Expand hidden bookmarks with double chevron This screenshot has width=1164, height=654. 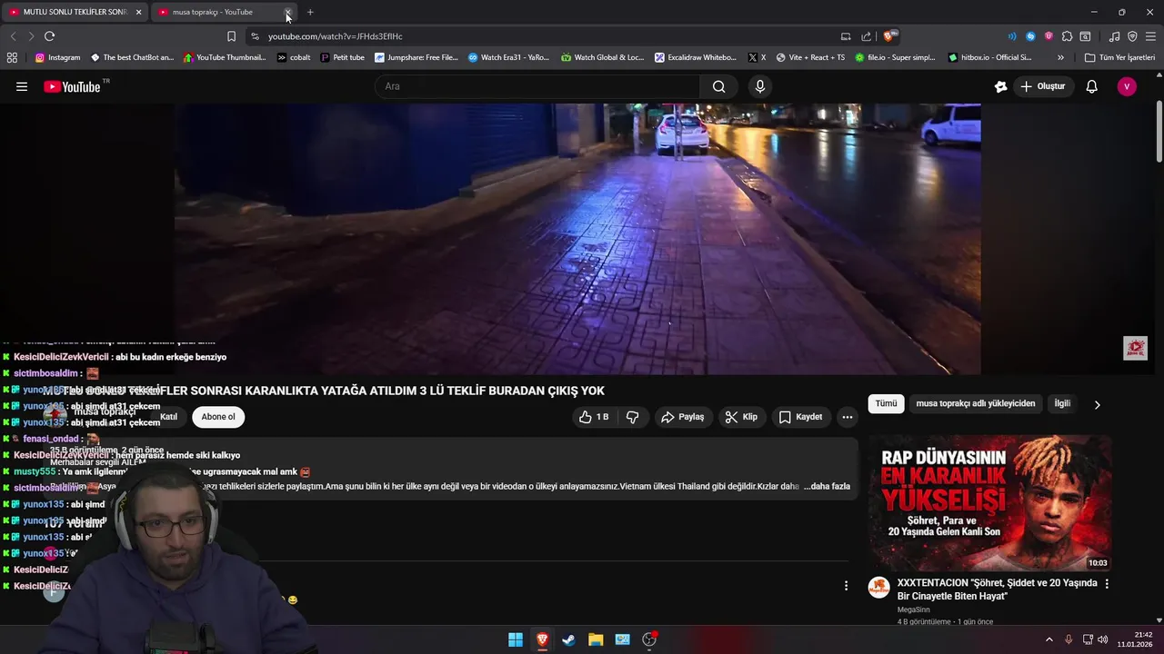point(1060,57)
